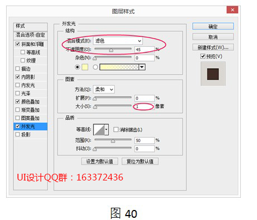Image resolution: width=257 pixels, height=220 pixels.
Task: Enable the 图案叠加 checkbox
Action: pyautogui.click(x=17, y=118)
